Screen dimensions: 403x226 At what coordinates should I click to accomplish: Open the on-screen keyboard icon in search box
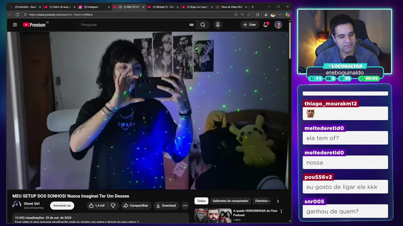191,25
